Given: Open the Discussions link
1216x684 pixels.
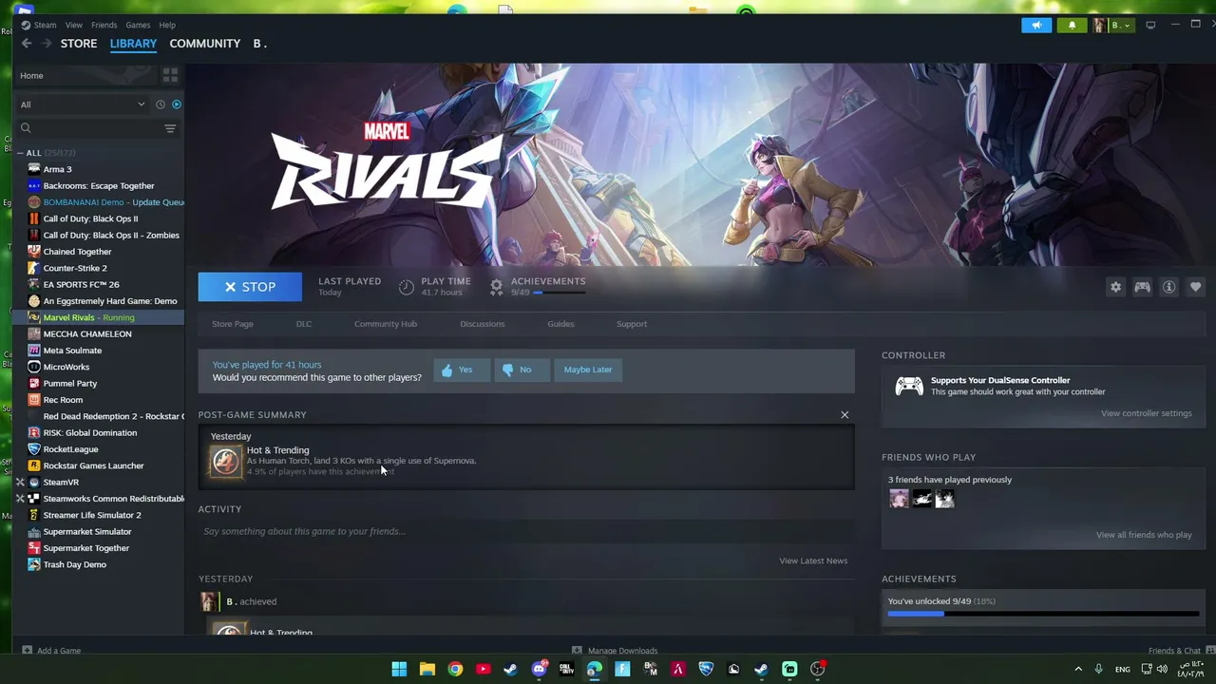Looking at the screenshot, I should pos(483,324).
